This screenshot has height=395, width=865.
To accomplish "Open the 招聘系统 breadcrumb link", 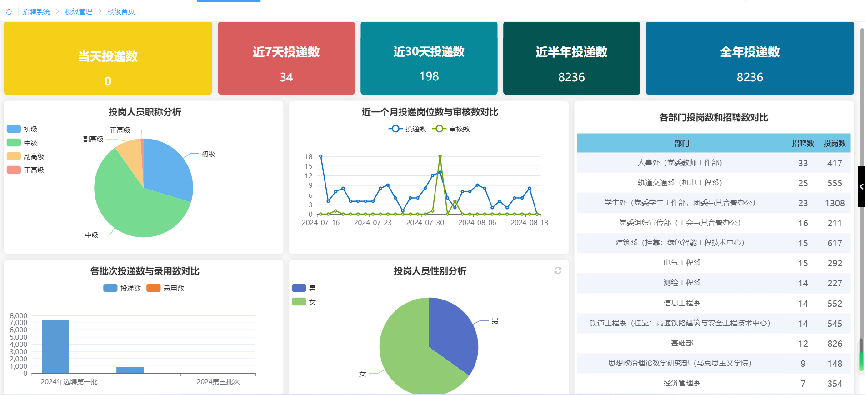I will coord(36,12).
